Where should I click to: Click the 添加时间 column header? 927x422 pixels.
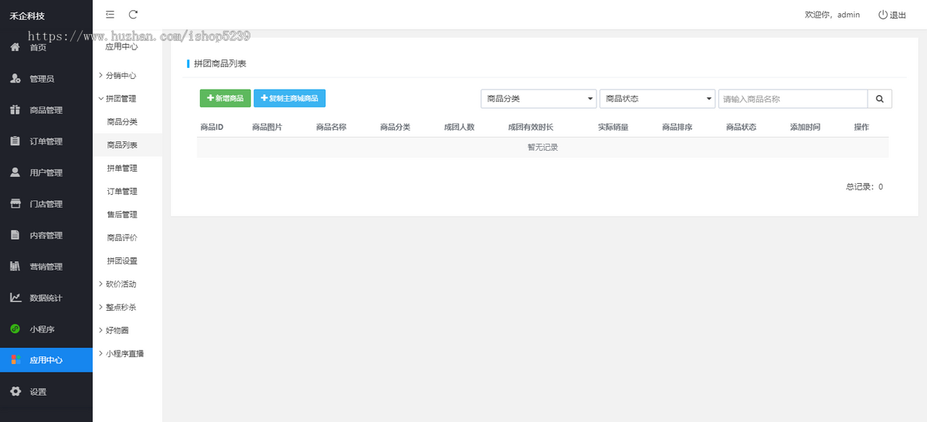[x=805, y=127]
